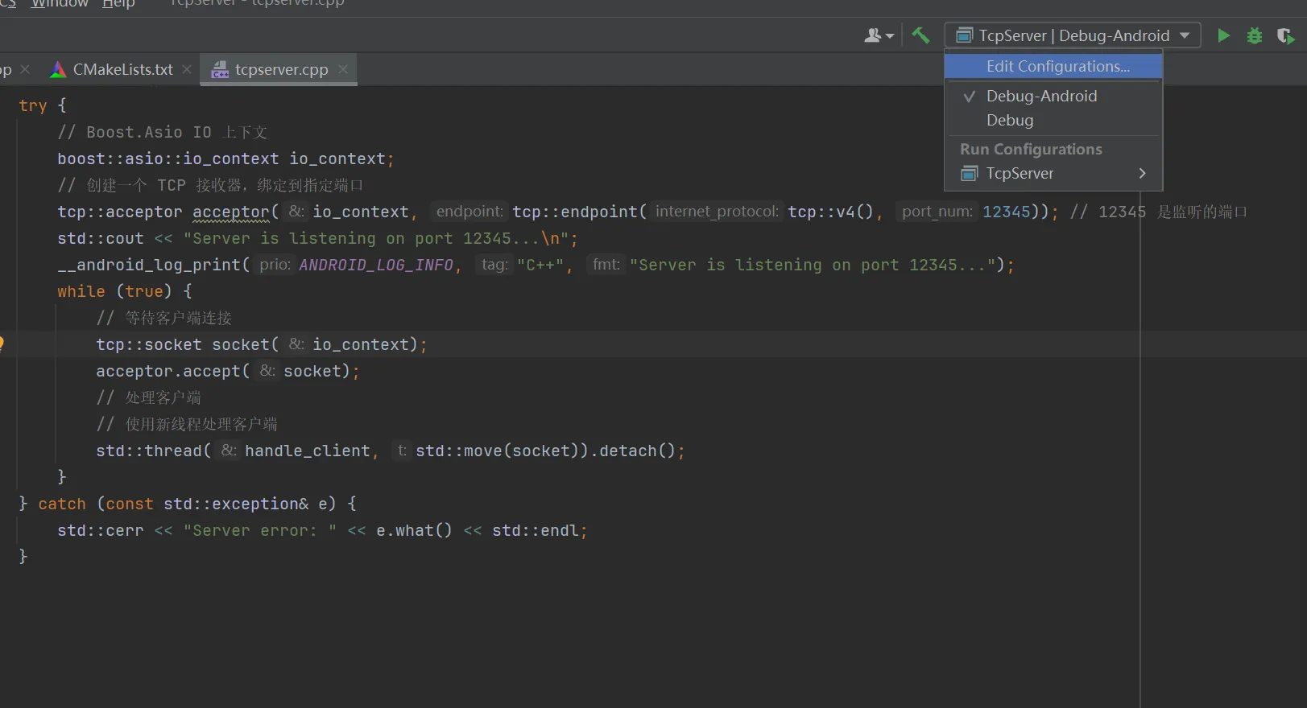Image resolution: width=1307 pixels, height=708 pixels.
Task: Select the checked Debug-Android profile
Action: coord(1041,96)
